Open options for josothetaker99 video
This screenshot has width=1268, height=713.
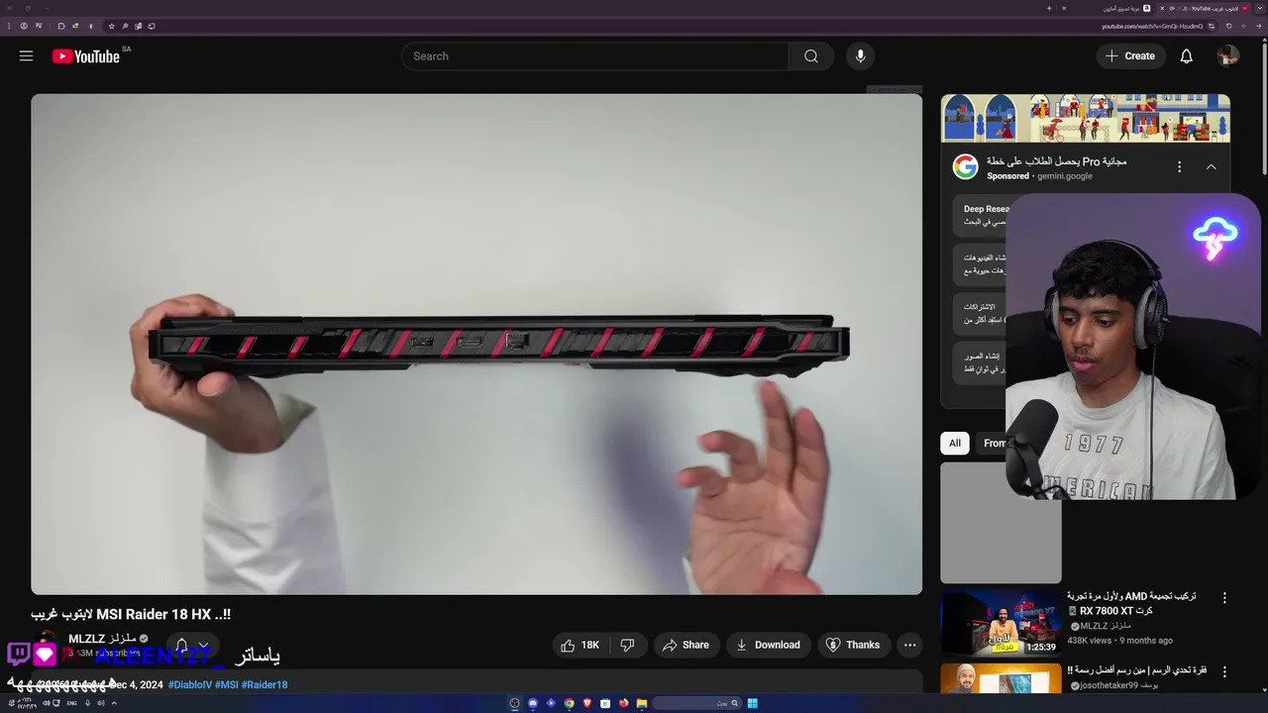tap(1224, 671)
